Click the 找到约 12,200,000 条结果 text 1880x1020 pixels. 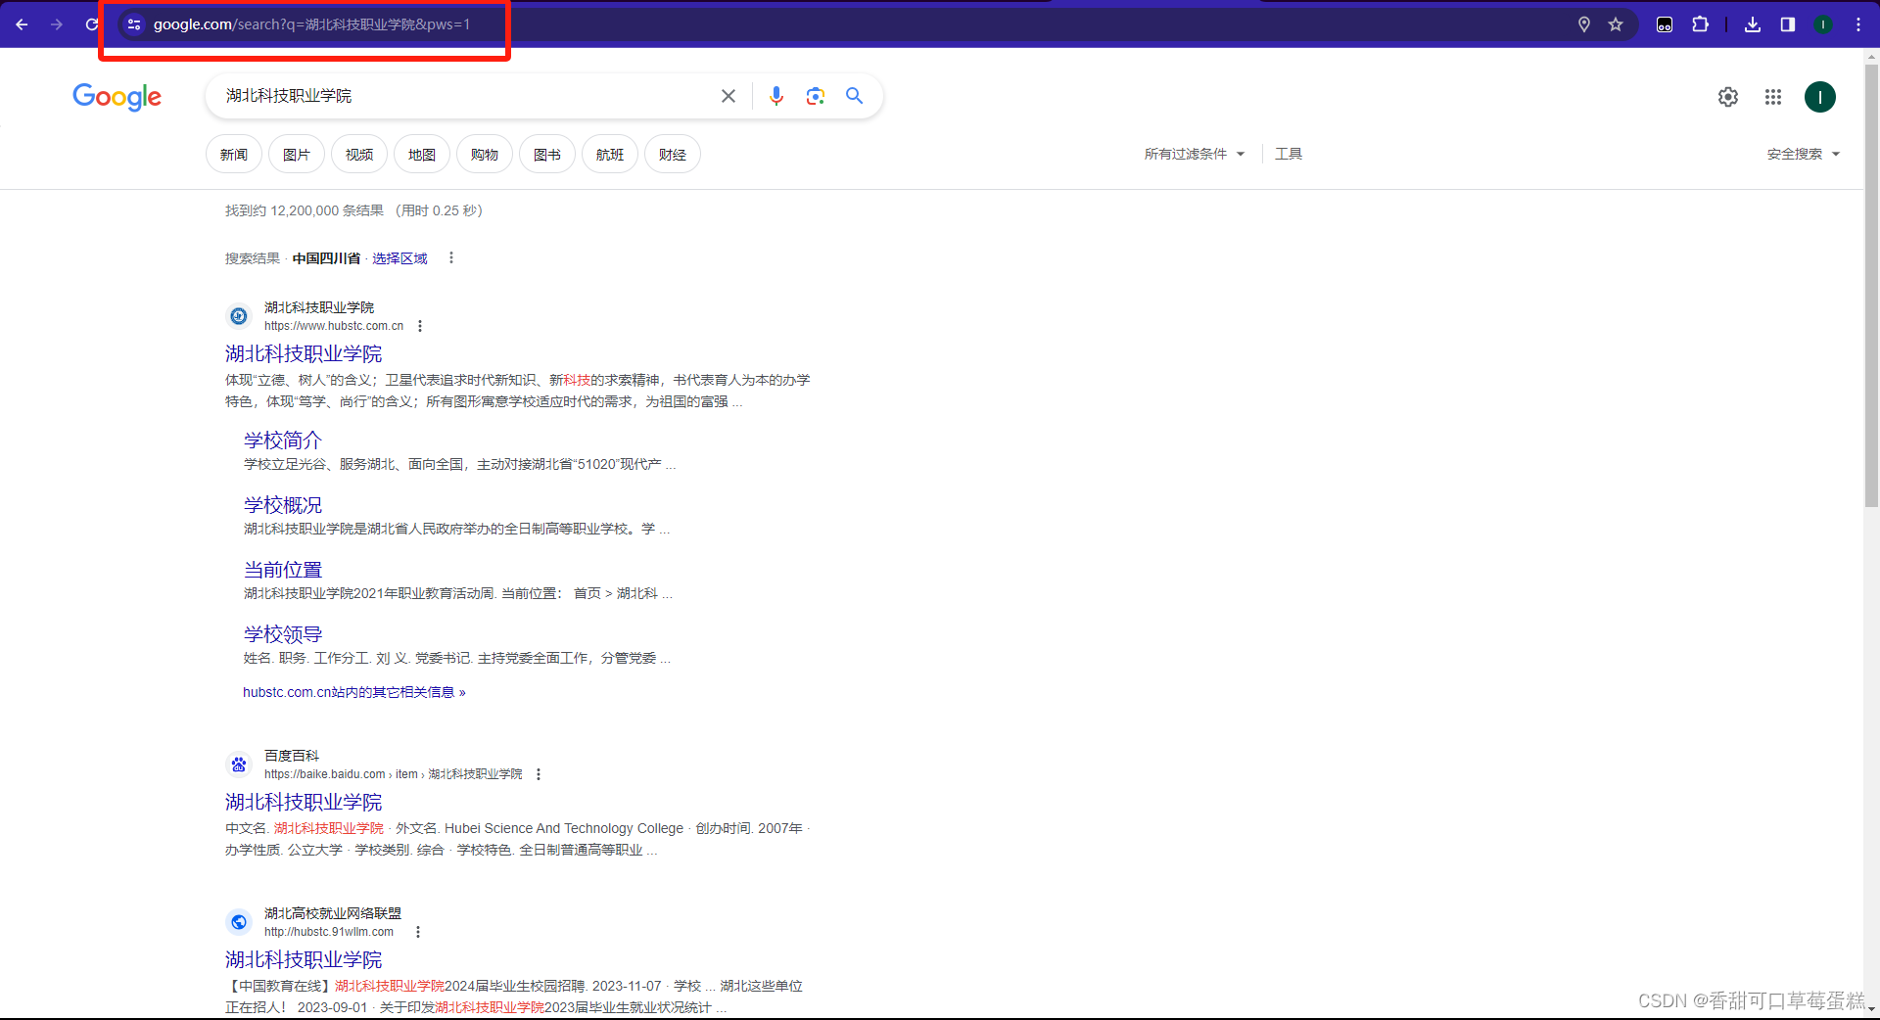pos(305,210)
